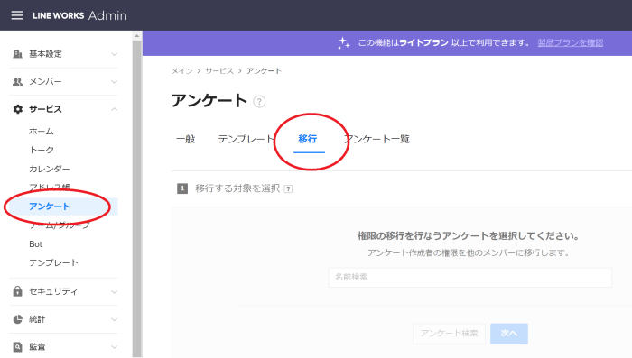Screen dimensions: 632x358
Task: Expand the メンバー menu chevron
Action: (114, 82)
